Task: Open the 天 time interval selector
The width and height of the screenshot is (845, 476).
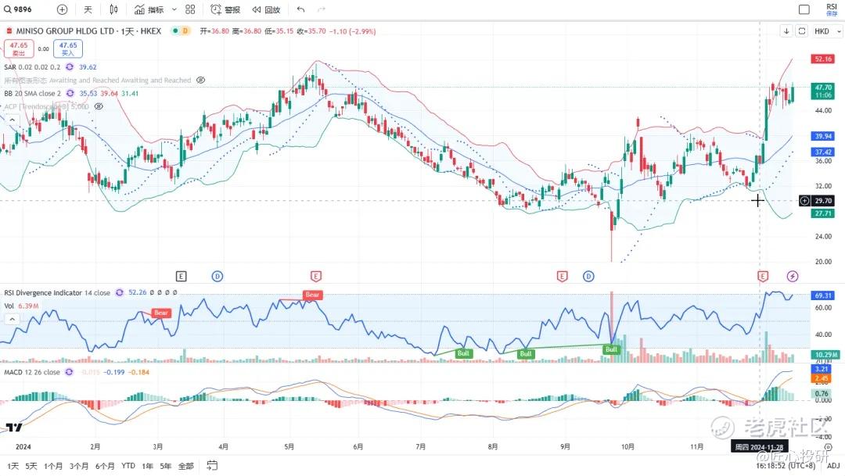Action: pos(88,9)
